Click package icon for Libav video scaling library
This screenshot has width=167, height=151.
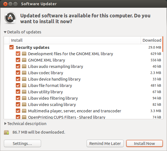tap(24, 105)
